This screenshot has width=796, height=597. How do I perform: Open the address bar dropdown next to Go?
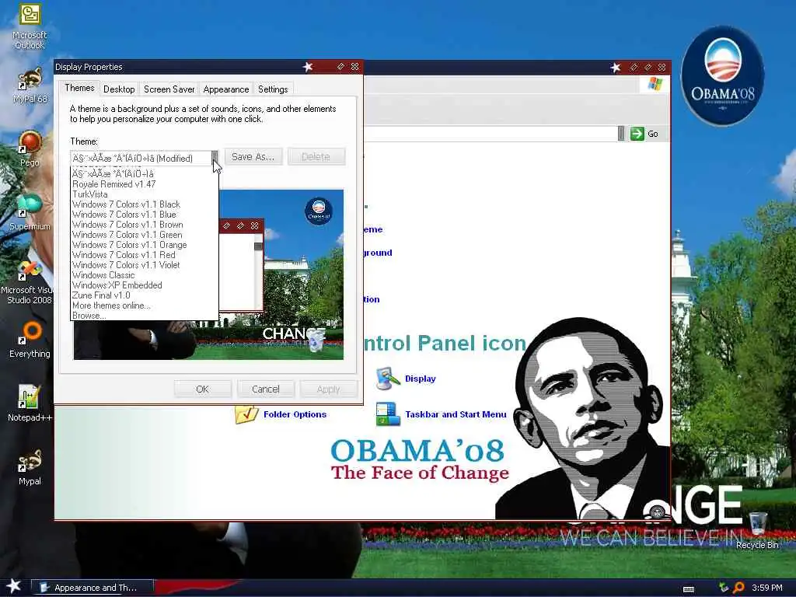(621, 134)
